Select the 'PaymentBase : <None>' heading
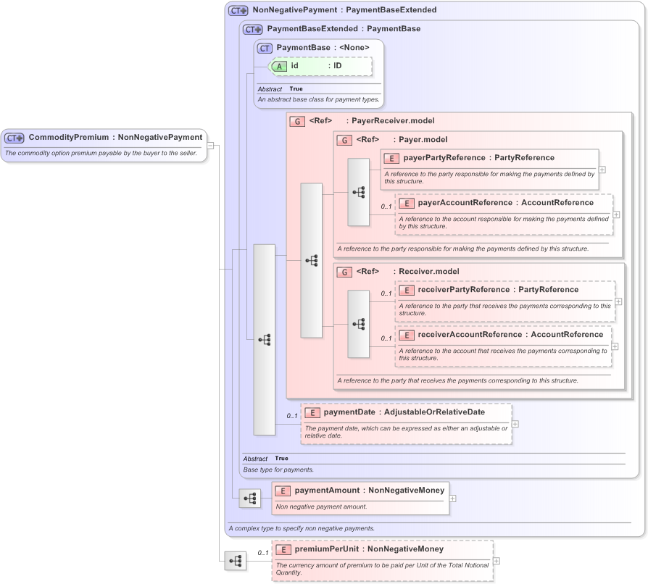This screenshot has height=584, width=648. coord(323,48)
